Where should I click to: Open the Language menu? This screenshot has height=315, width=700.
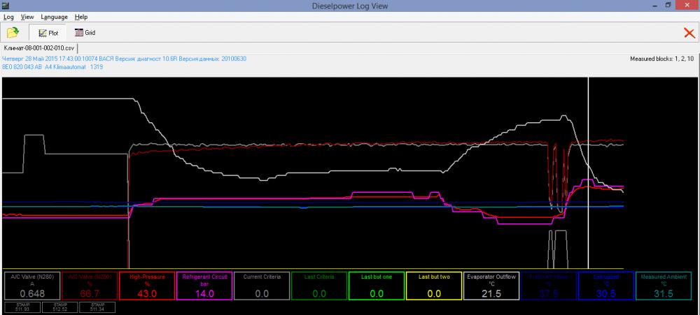[55, 16]
